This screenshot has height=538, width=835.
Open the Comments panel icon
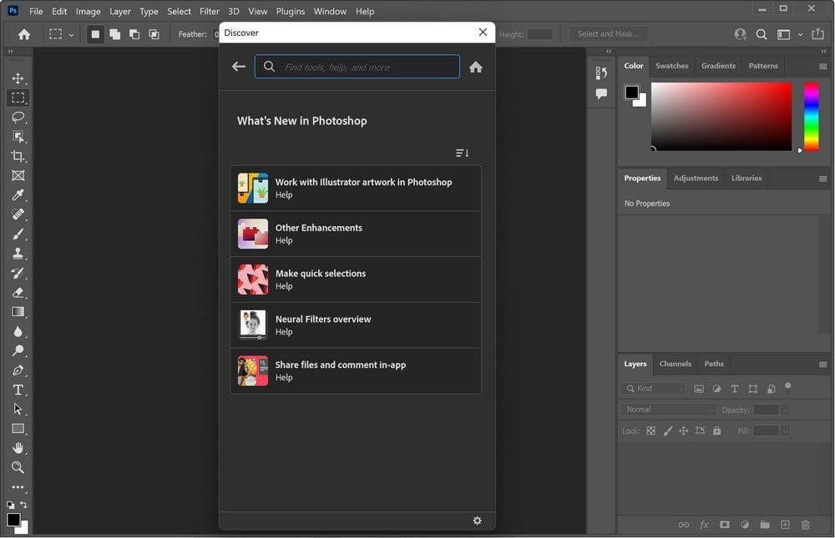[601, 94]
